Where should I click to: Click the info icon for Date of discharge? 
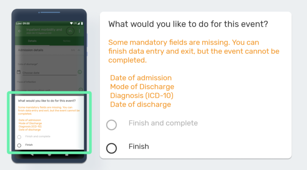click(x=80, y=72)
